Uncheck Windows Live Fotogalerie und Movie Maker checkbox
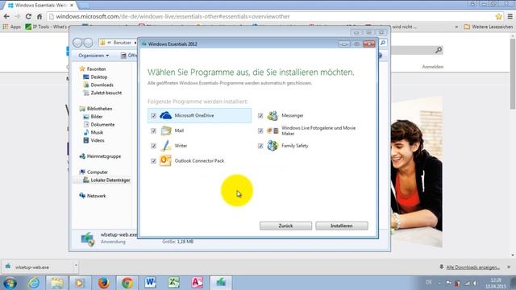This screenshot has width=516, height=290. point(260,130)
